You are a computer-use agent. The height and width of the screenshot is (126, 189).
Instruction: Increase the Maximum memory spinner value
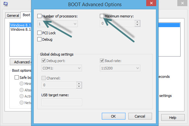click(x=137, y=22)
